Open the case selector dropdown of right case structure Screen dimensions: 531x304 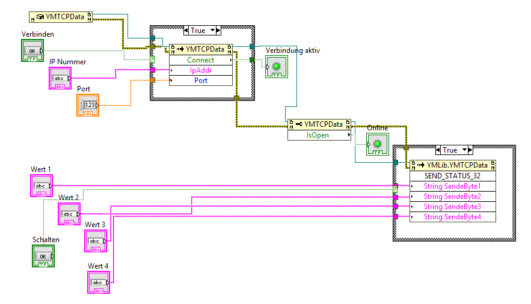coord(465,150)
